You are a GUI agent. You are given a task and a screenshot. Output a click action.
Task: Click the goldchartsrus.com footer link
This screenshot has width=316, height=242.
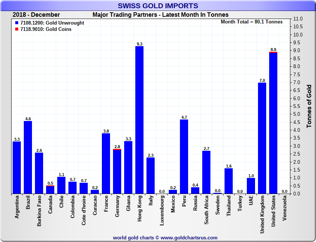tap(189, 238)
